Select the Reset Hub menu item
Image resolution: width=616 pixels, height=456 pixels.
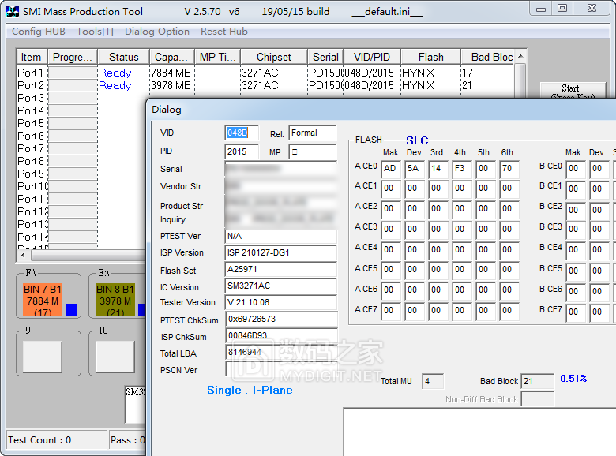click(x=224, y=32)
